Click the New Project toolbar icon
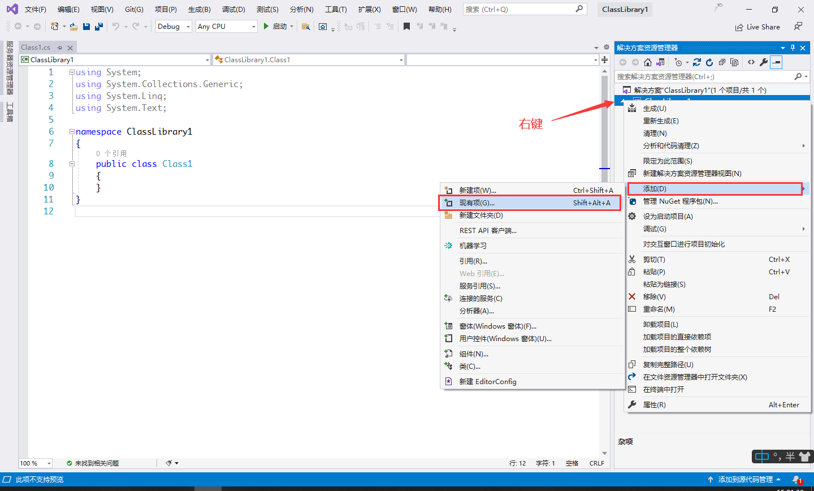This screenshot has height=491, width=814. pyautogui.click(x=55, y=27)
